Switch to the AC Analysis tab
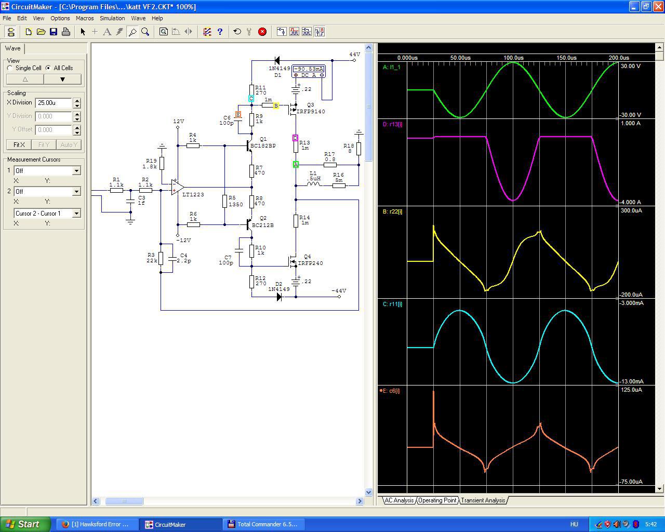Screen dimensions: 665x532 [x=398, y=500]
